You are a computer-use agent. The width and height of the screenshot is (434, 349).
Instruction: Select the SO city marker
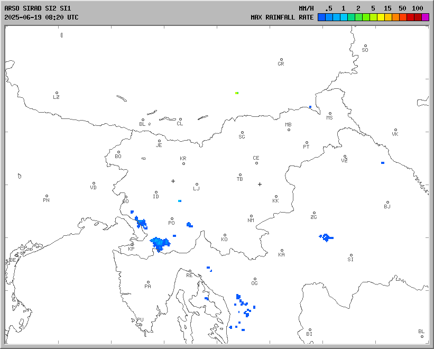coord(365,46)
